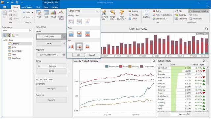Insert a Chart dashboard item
Screen dimensions: 211x119
click(x=53, y=14)
